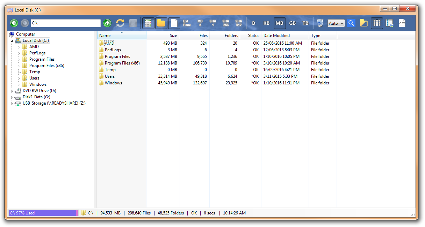Click the path address field showing C:\

click(x=66, y=23)
